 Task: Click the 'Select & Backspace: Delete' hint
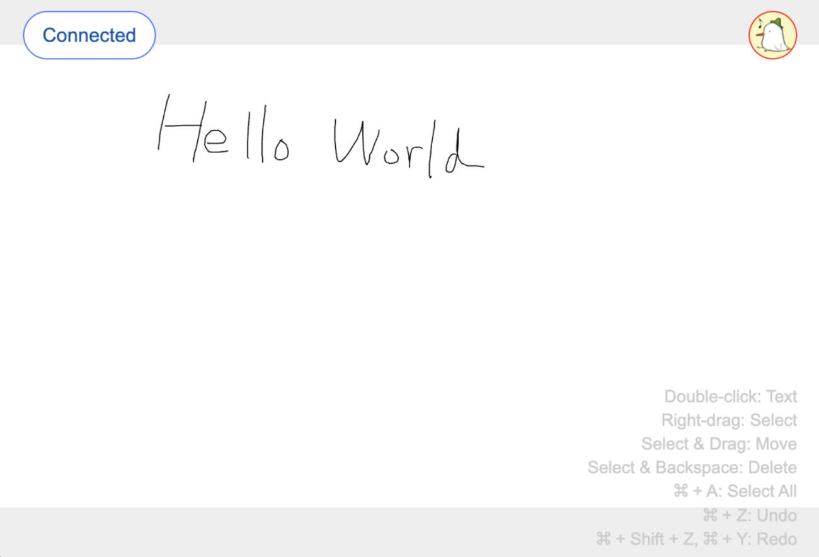(692, 468)
